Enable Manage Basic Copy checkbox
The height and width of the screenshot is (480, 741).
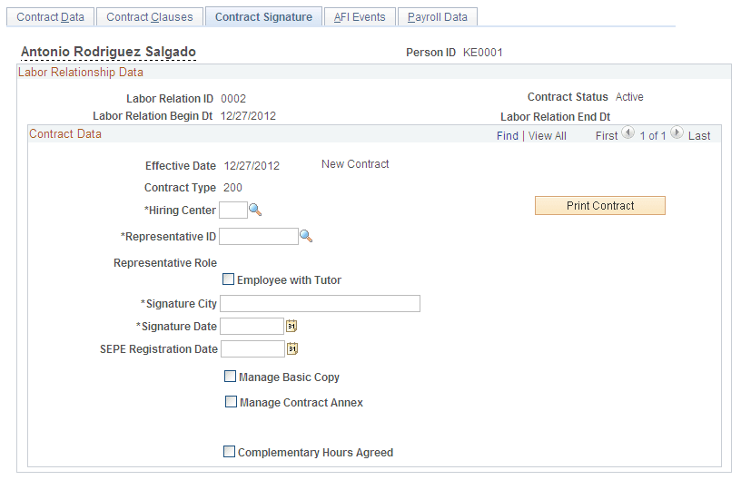pyautogui.click(x=230, y=377)
